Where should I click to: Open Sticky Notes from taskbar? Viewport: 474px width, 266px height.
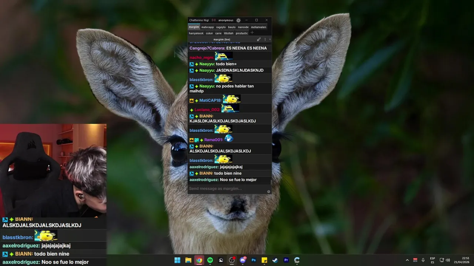point(264,260)
